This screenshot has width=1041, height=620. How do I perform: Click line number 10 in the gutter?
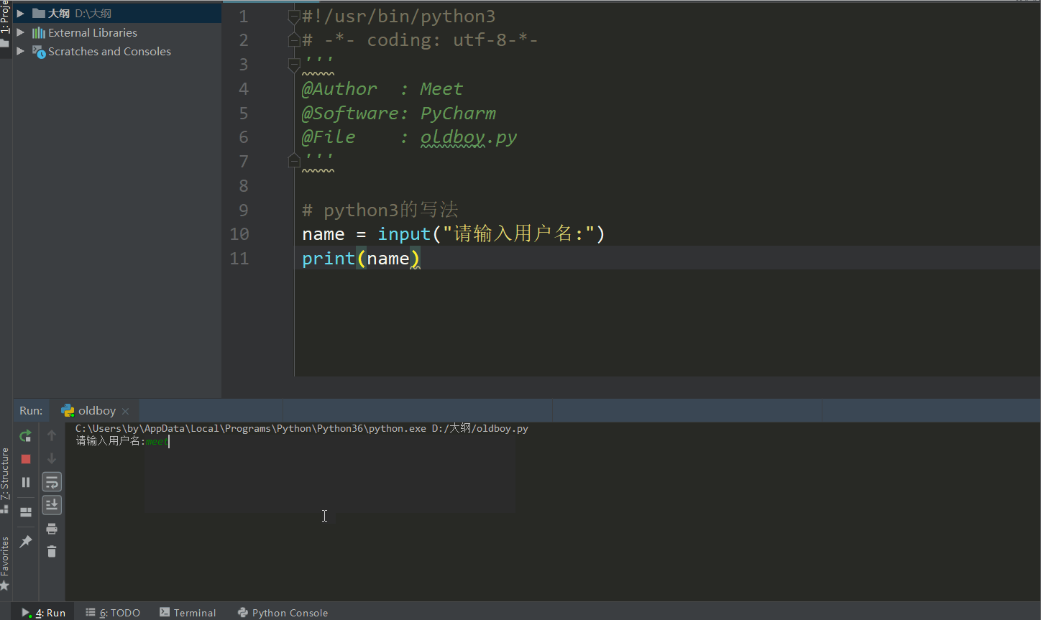tap(239, 234)
